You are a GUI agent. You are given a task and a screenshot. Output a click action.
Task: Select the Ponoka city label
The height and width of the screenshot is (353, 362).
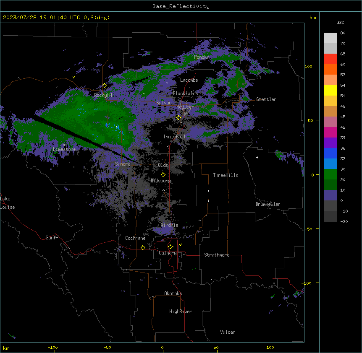202,57
